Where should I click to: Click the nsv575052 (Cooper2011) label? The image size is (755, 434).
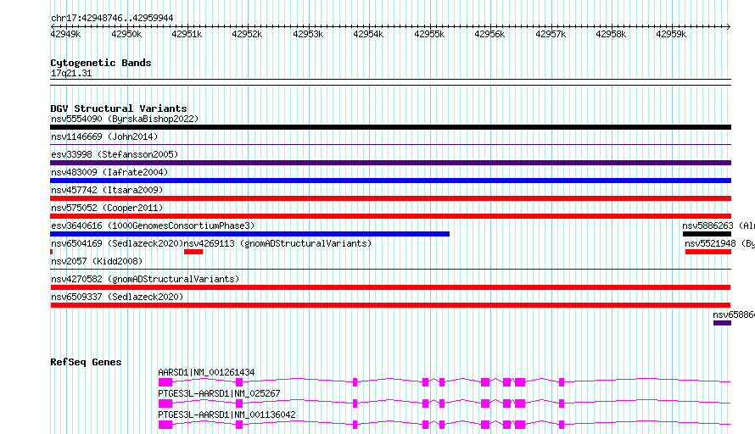coord(107,208)
